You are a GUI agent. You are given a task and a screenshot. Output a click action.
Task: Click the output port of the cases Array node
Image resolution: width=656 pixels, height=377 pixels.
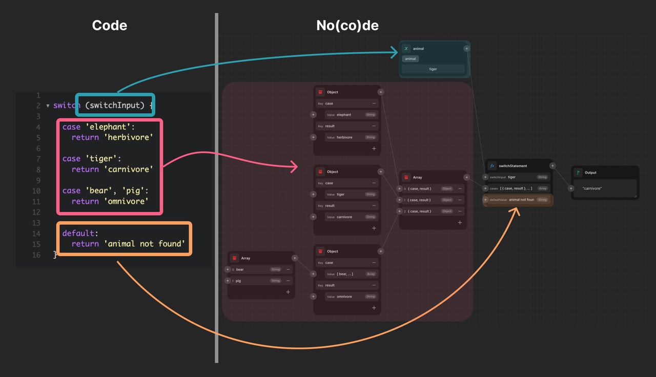click(x=466, y=177)
